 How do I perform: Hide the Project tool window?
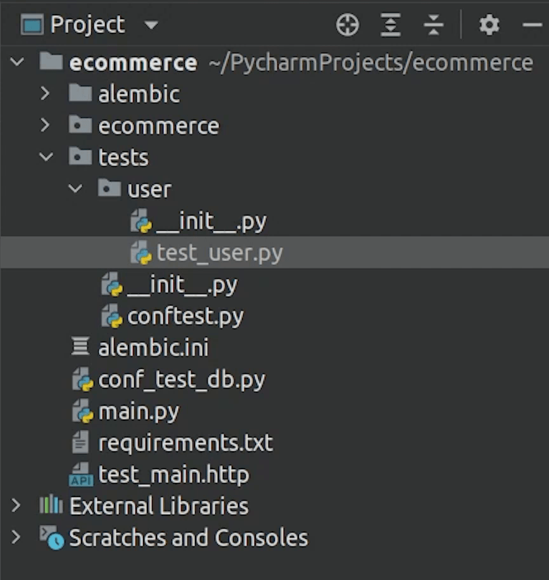pyautogui.click(x=531, y=25)
